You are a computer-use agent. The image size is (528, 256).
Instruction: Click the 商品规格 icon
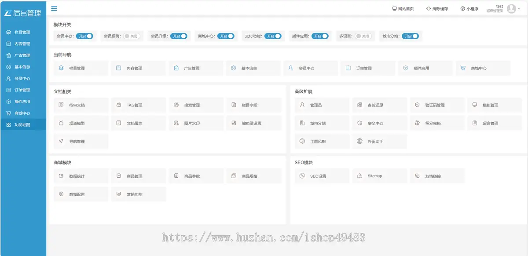(234, 176)
